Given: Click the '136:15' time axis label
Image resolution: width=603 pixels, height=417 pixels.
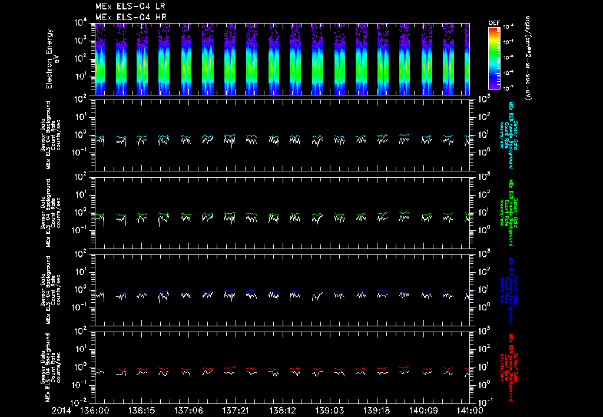Looking at the screenshot, I should (141, 411).
